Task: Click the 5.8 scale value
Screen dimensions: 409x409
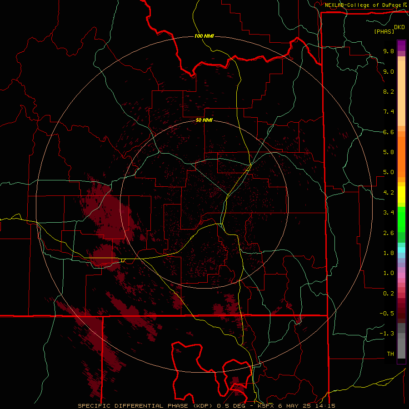Action: click(x=389, y=152)
